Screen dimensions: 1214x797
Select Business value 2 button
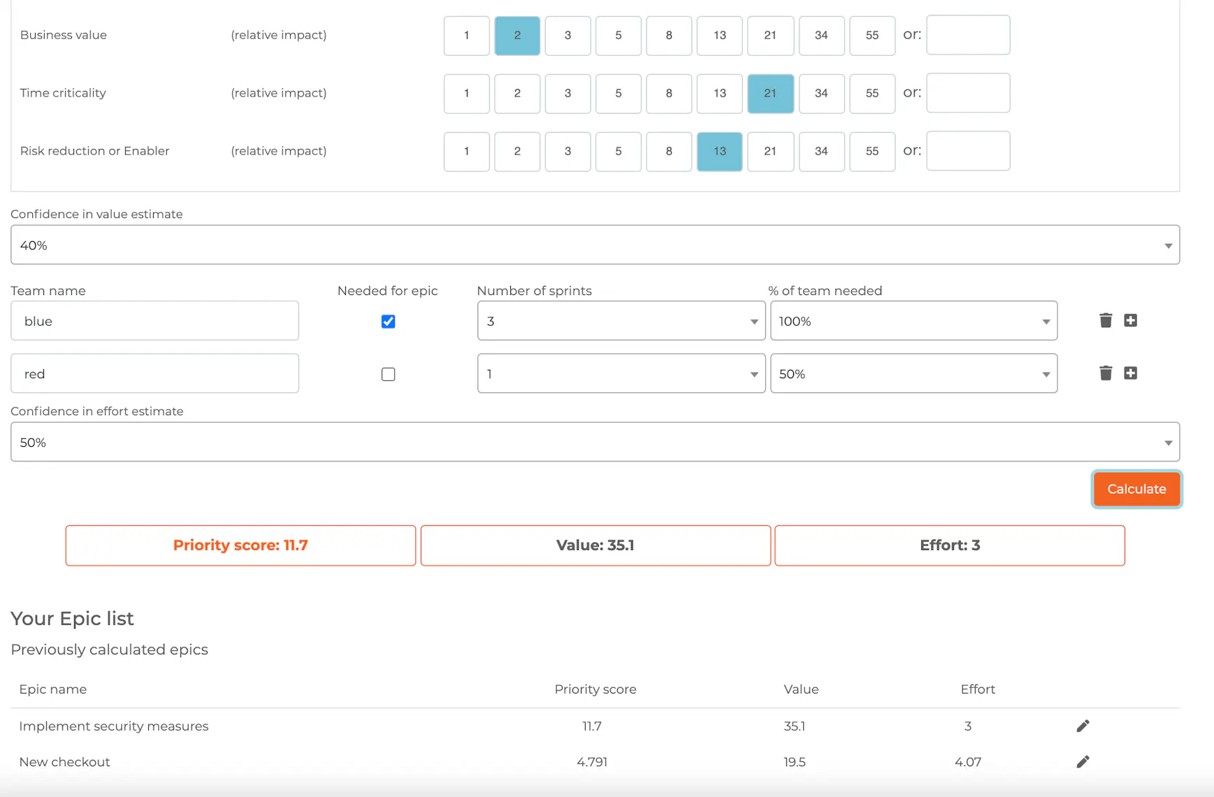[x=517, y=35]
